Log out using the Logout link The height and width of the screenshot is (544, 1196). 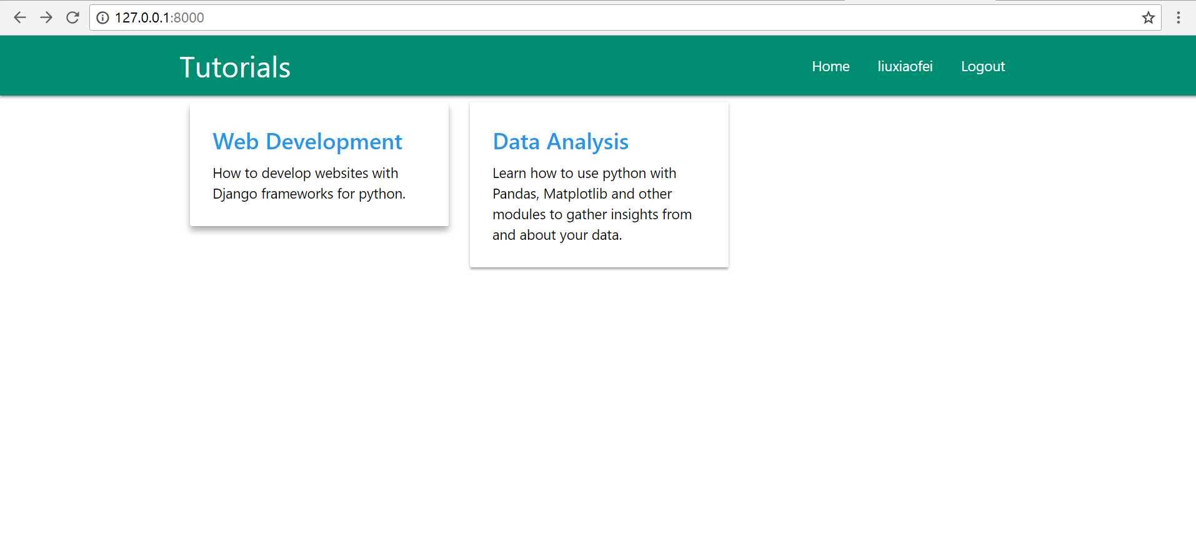pos(983,66)
